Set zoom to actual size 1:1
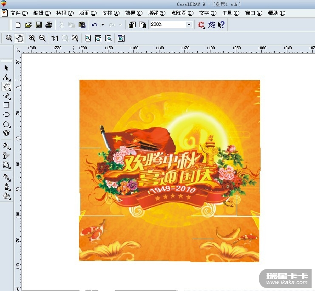 click(x=55, y=38)
